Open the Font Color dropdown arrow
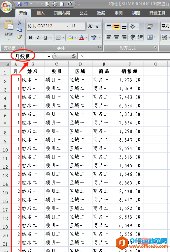The height and width of the screenshot is (252, 170). (86, 38)
